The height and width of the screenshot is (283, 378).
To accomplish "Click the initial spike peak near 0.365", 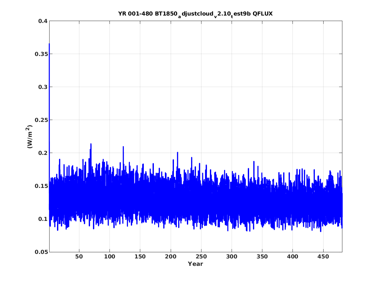I will pyautogui.click(x=50, y=44).
